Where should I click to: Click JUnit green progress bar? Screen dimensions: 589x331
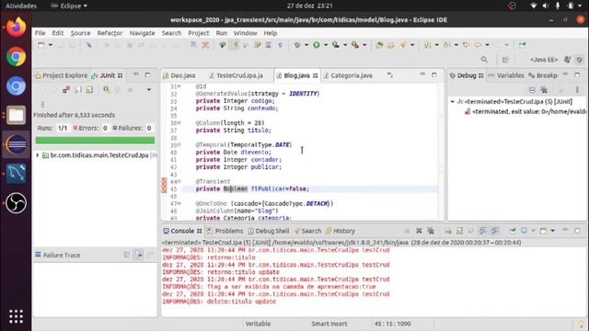tap(95, 141)
